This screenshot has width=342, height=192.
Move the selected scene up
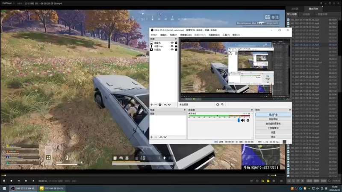161,137
